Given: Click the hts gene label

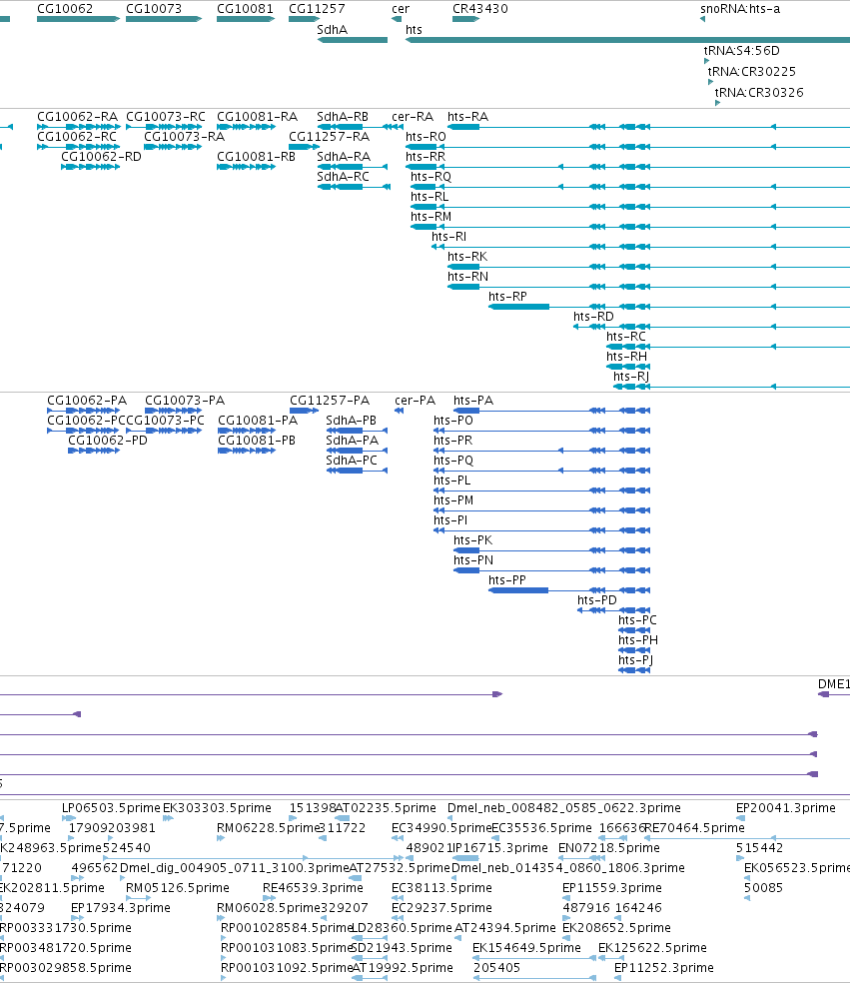Looking at the screenshot, I should click(x=414, y=29).
